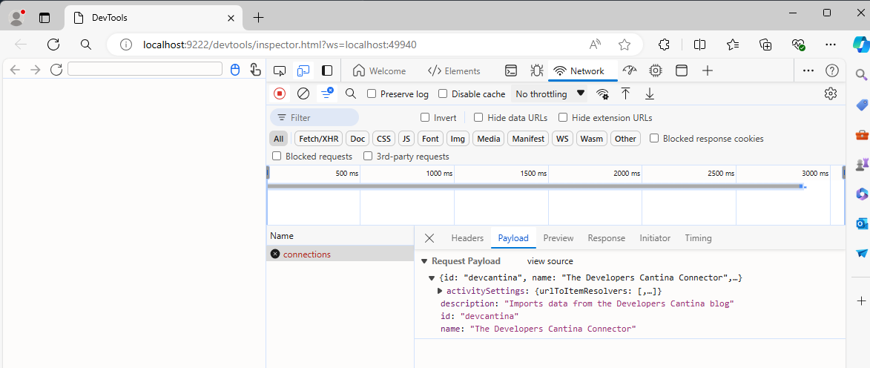Show All request types

point(279,138)
